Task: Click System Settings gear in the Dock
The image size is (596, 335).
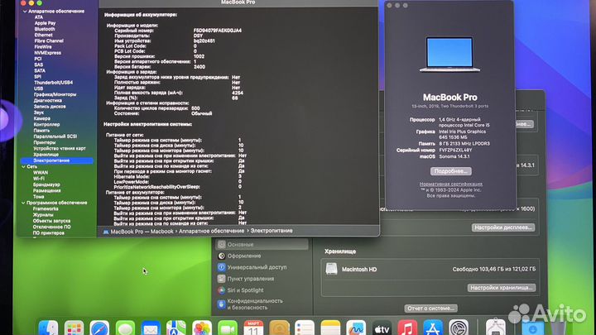Action: click(459, 328)
